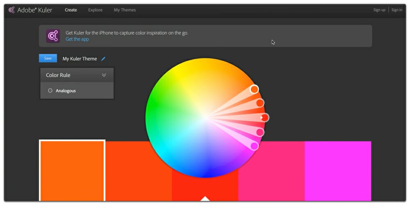This screenshot has height=205, width=410.
Task: Switch to the Explore tab
Action: [x=96, y=10]
